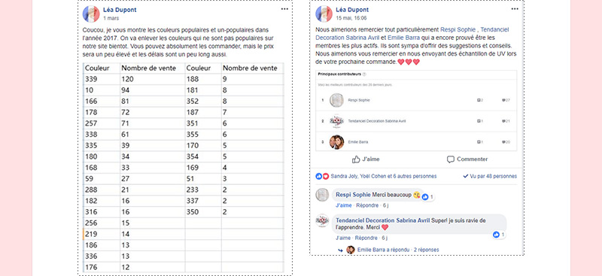This screenshot has width=602, height=276.
Task: Click Léa Dupont avatar on left post
Action: tap(91, 14)
